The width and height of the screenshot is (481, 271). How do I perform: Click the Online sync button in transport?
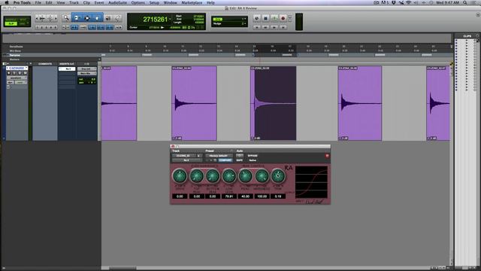coord(257,18)
